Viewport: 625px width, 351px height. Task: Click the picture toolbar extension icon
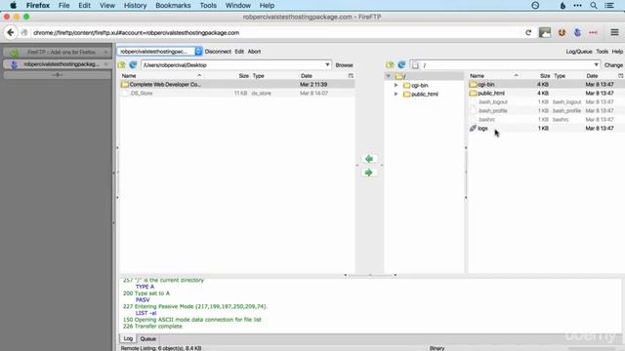(545, 32)
